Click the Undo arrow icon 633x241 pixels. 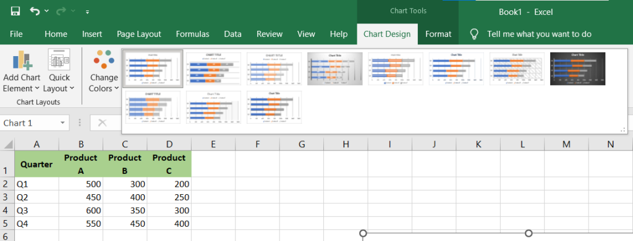(x=35, y=11)
